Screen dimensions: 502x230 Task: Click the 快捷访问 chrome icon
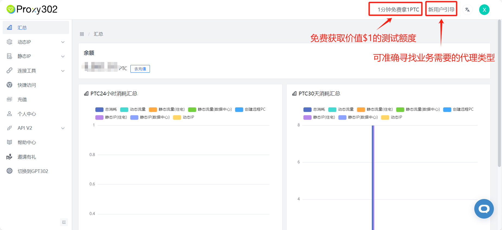10,85
